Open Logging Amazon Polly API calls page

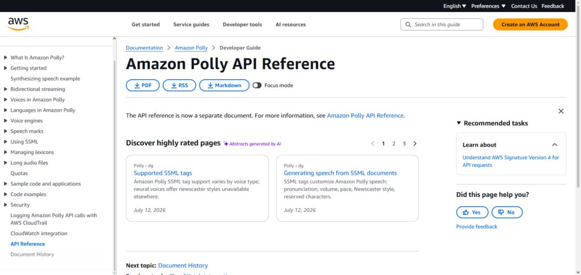(x=54, y=219)
